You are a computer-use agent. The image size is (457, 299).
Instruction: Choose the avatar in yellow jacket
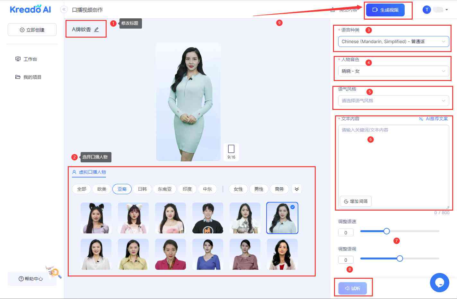(133, 254)
